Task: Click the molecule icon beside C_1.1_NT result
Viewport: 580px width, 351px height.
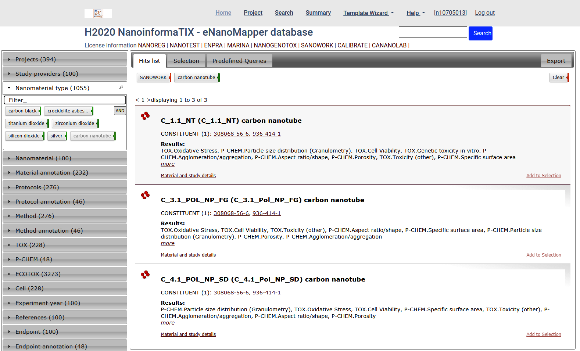Action: 145,116
